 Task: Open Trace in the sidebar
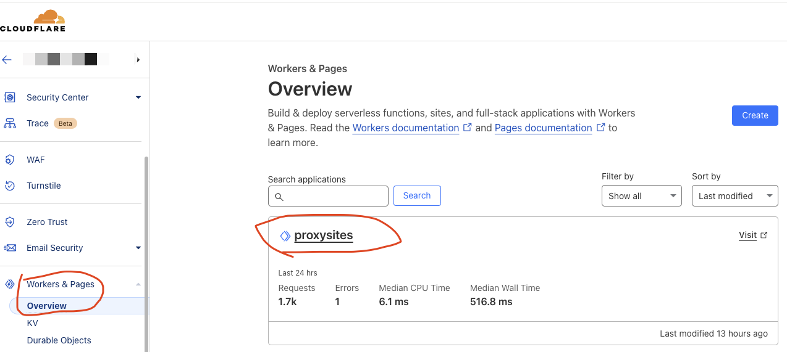[x=38, y=123]
